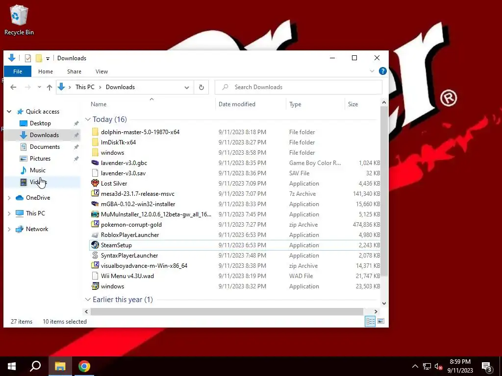Open the muted volume tray icon
This screenshot has width=502, height=376.
pos(438,366)
